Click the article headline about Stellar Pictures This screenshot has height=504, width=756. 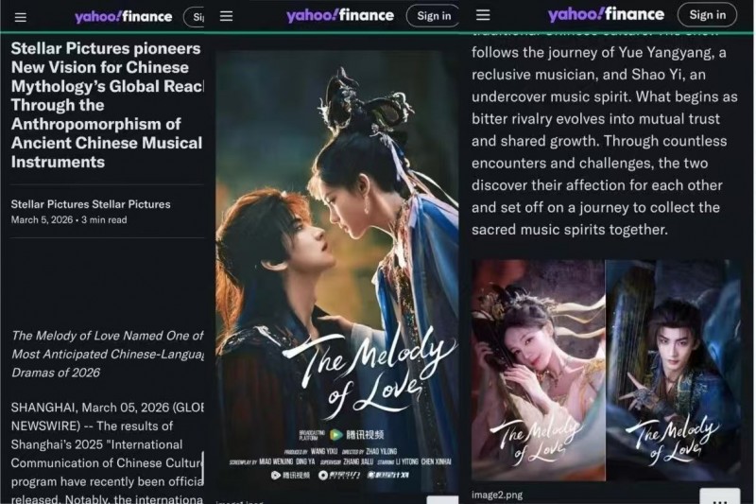pos(107,105)
